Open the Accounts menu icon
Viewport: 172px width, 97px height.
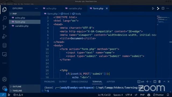[x=4, y=79]
